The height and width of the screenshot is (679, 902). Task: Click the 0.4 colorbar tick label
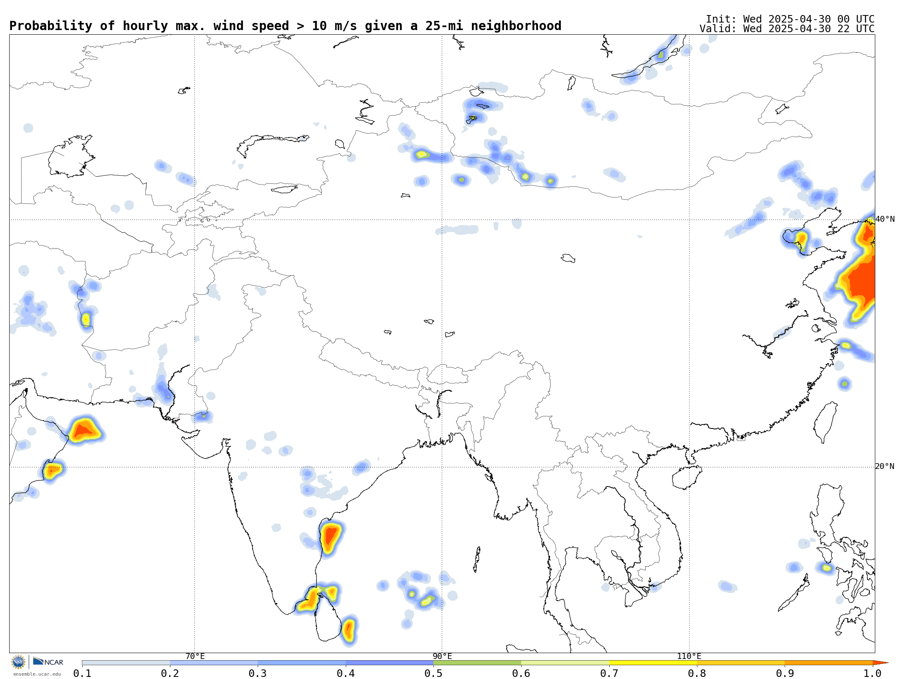pyautogui.click(x=346, y=674)
